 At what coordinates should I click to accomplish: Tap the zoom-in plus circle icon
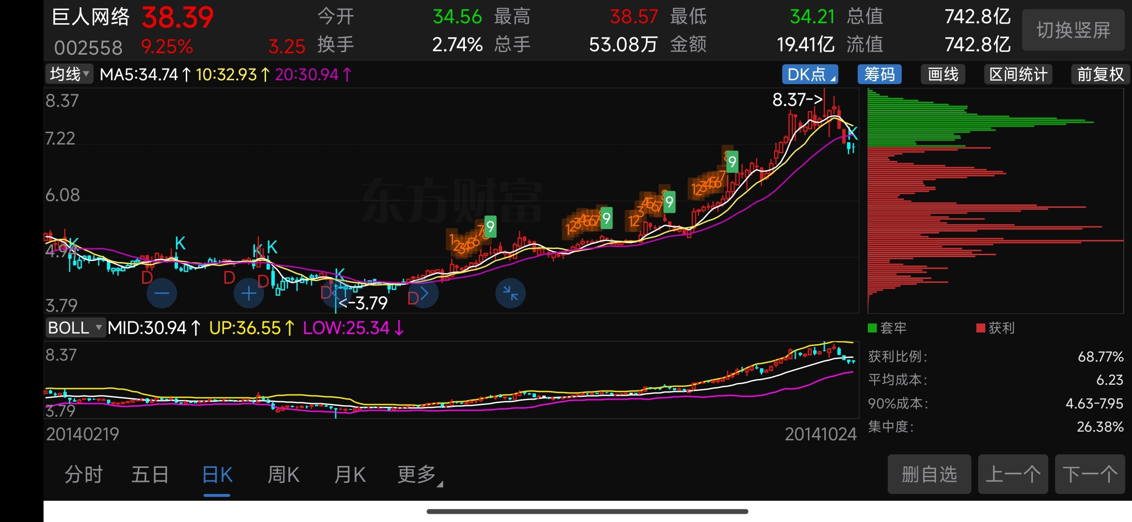249,293
